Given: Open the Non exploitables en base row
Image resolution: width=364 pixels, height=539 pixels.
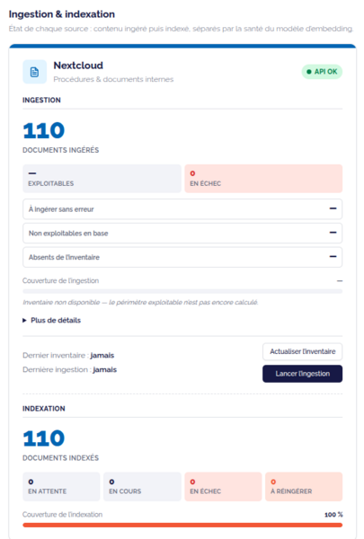Looking at the screenshot, I should pos(182,233).
